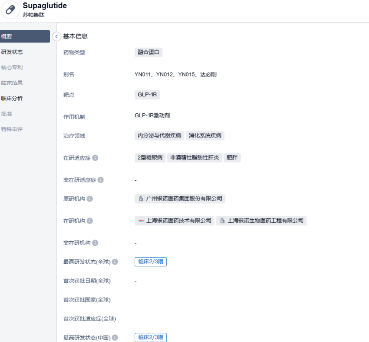Select the 内分泌与代谢疾病 therapeutic area tag
Image resolution: width=369 pixels, height=342 pixels.
pos(159,136)
